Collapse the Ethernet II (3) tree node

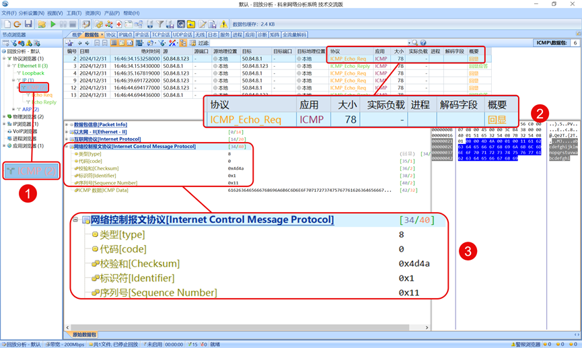point(9,66)
